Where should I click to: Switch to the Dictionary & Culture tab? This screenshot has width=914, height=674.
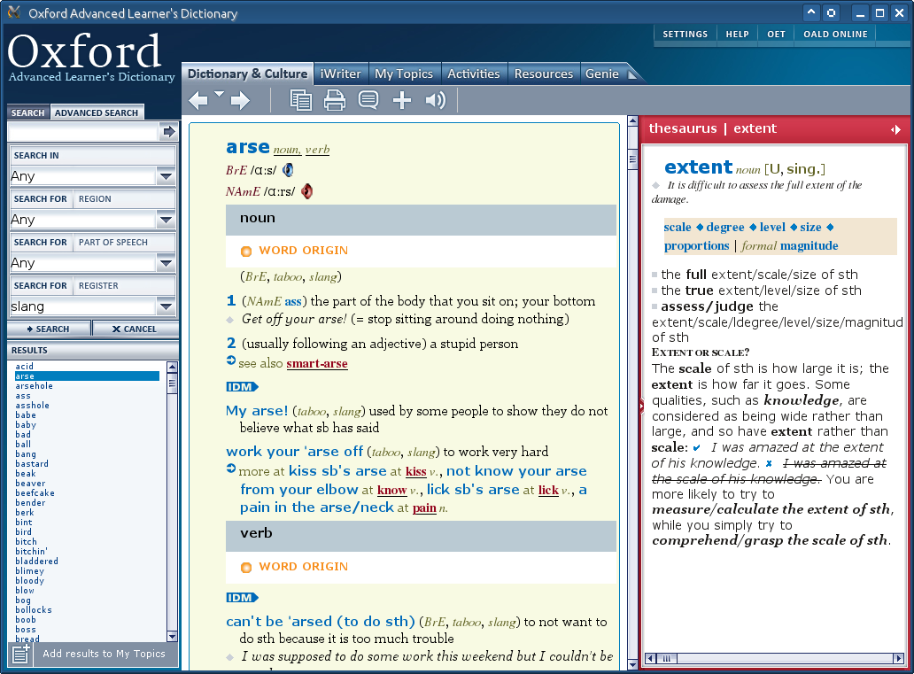(x=247, y=74)
